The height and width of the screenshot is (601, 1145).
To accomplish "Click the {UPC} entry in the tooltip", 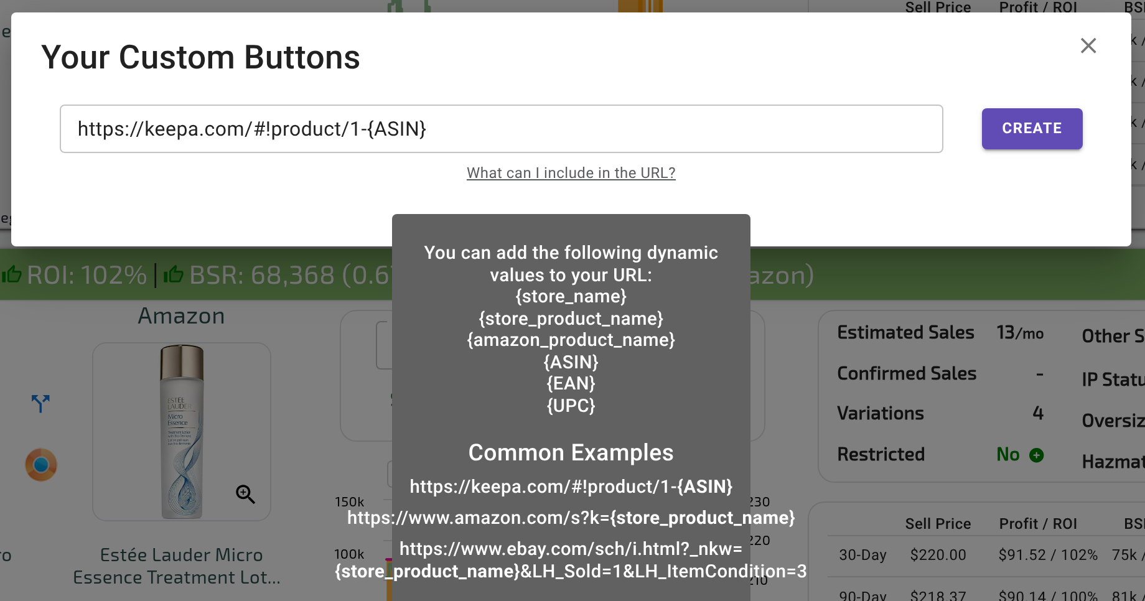I will tap(571, 406).
